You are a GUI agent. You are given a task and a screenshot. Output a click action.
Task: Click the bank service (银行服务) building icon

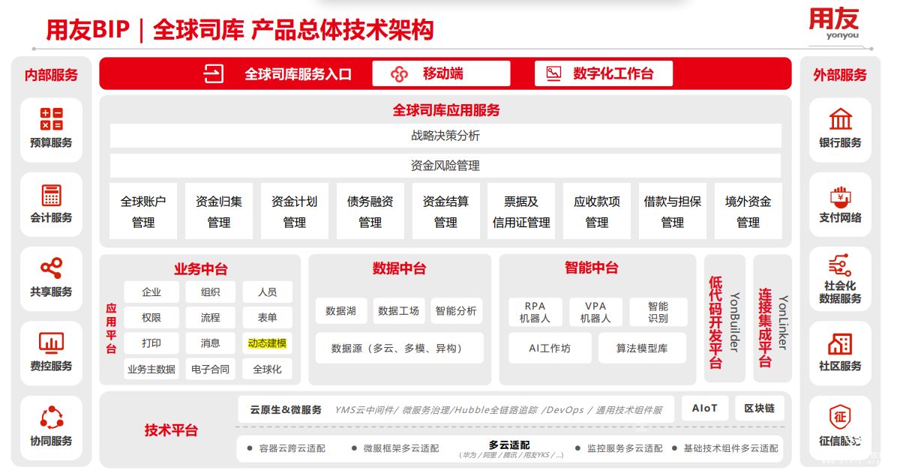tap(840, 120)
